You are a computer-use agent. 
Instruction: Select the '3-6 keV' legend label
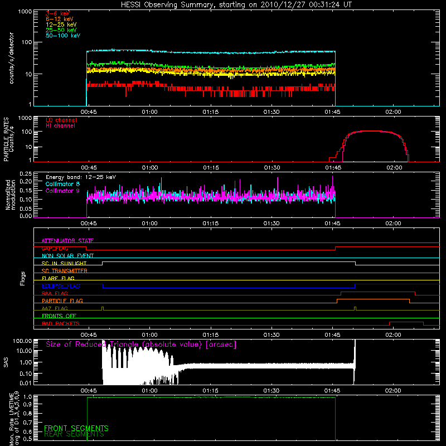point(58,13)
